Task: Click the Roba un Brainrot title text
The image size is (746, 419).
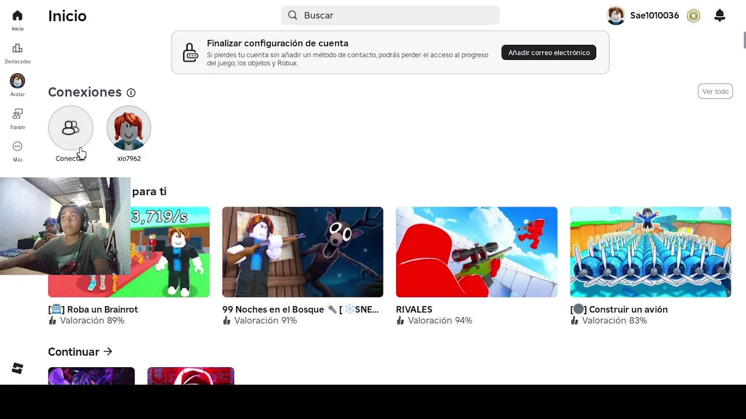Action: click(x=93, y=310)
